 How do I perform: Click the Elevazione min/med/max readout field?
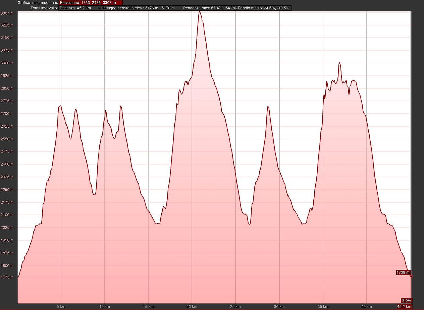pos(91,3)
